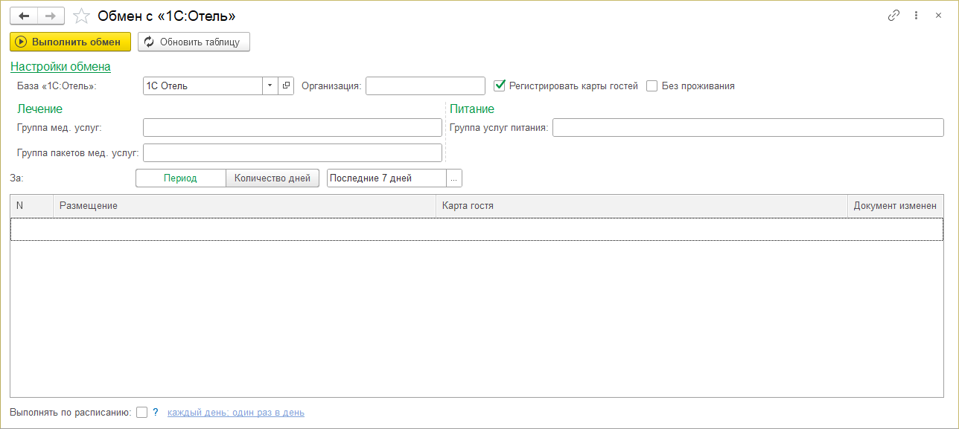Image resolution: width=959 pixels, height=429 pixels.
Task: Add form to favorites with star icon
Action: (83, 16)
